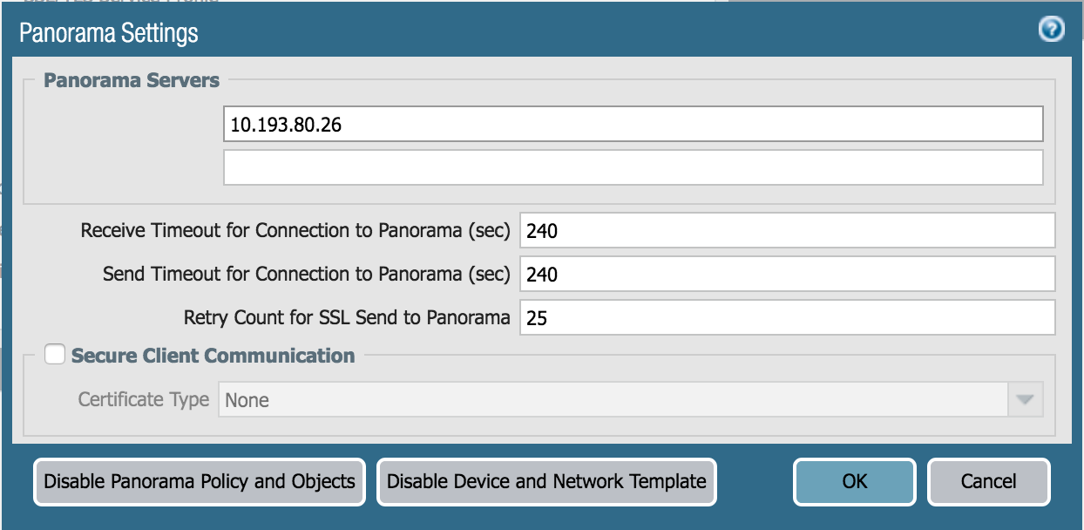Click the Receive Timeout value field
The width and height of the screenshot is (1084, 530).
coord(787,231)
